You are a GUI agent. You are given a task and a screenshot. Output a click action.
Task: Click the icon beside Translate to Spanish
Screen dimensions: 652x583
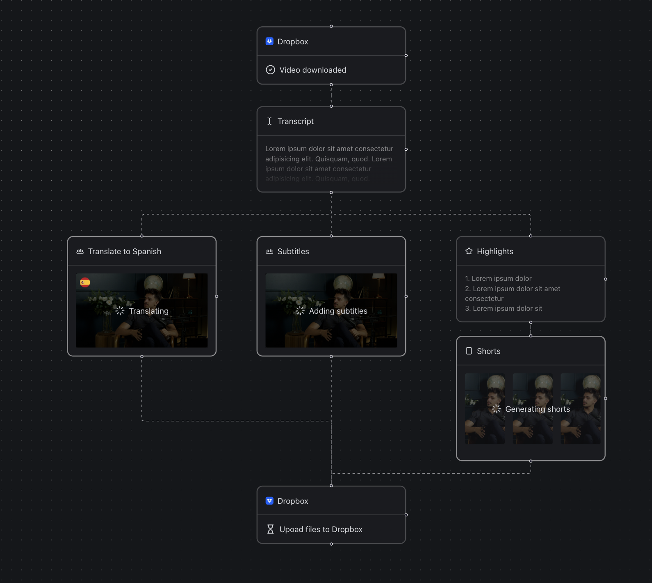coord(80,251)
